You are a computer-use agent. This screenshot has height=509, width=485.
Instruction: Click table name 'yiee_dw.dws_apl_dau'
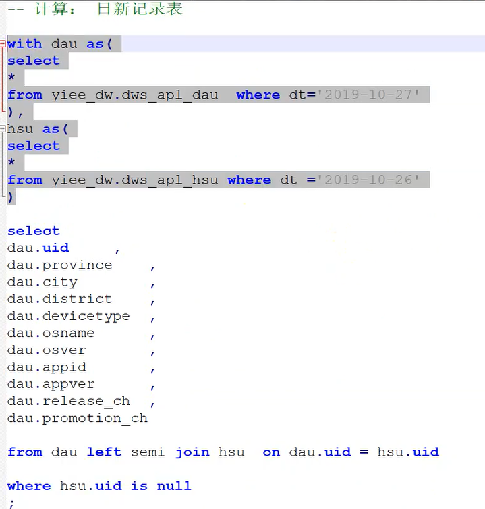[135, 95]
